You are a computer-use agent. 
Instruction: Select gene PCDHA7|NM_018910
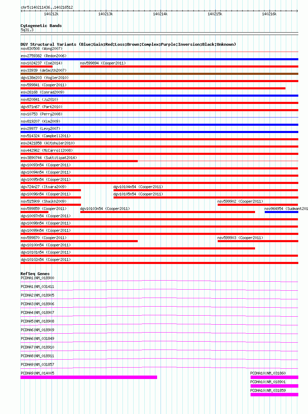[x=37, y=347]
